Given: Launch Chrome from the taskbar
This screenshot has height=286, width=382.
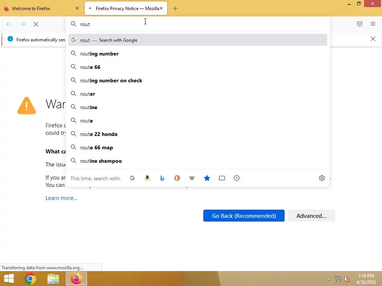Looking at the screenshot, I should click(30, 279).
